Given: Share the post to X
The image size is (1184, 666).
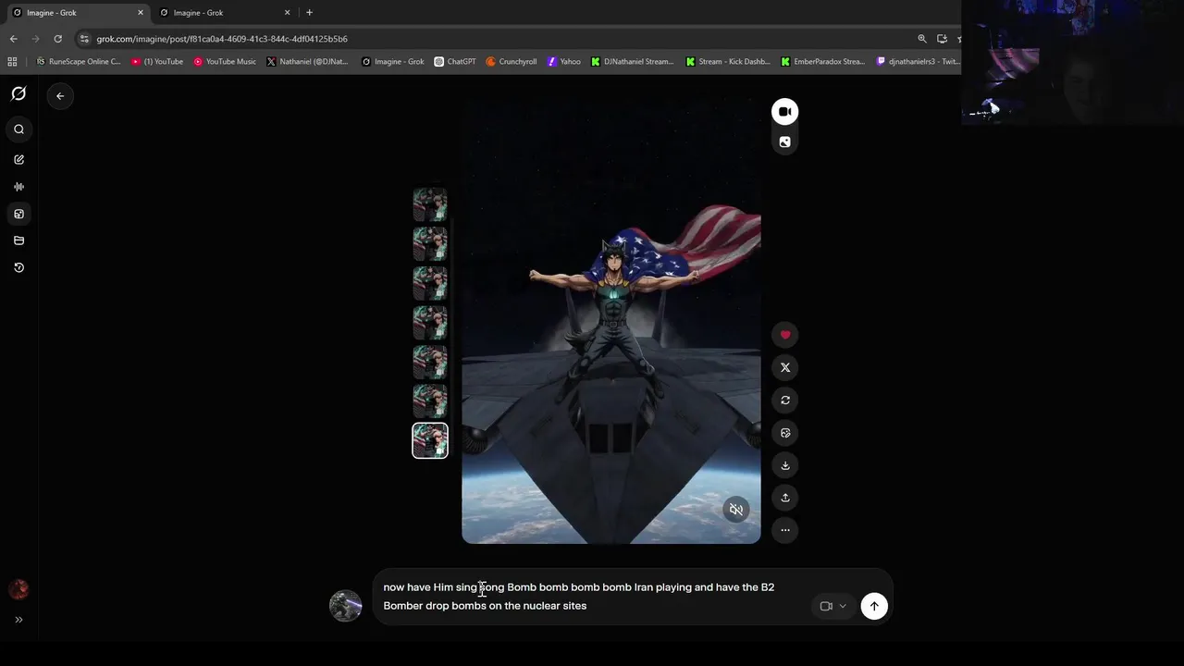Looking at the screenshot, I should [785, 367].
